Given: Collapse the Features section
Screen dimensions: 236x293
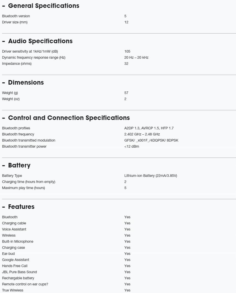Looking at the screenshot, I should click(18, 207).
